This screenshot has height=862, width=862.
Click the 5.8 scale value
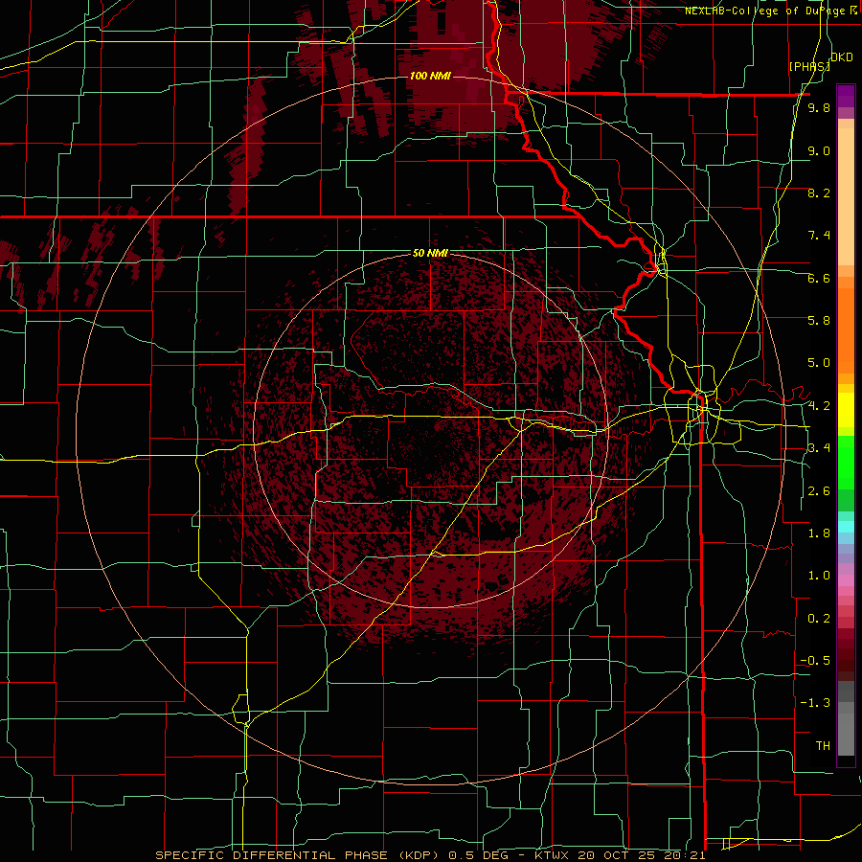(819, 321)
